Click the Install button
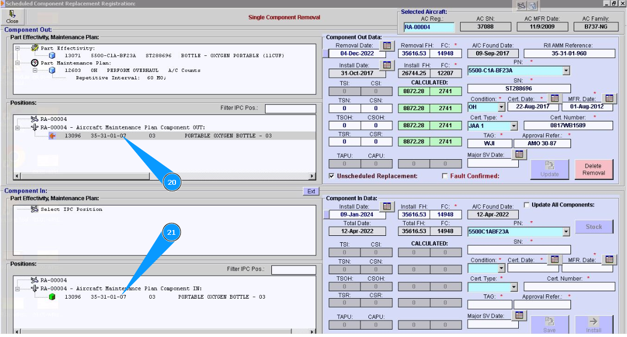This screenshot has height=337, width=627. (594, 325)
